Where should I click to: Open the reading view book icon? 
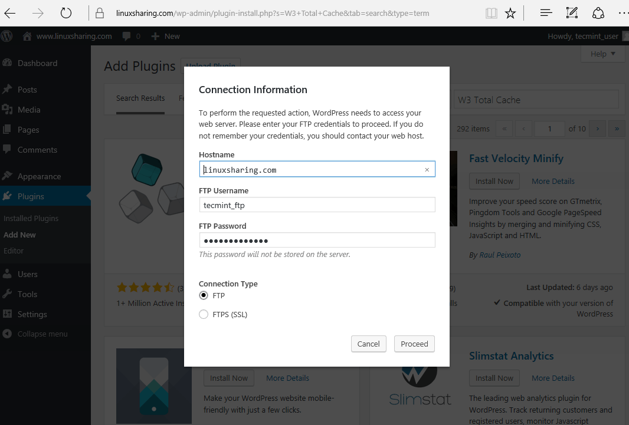[491, 13]
